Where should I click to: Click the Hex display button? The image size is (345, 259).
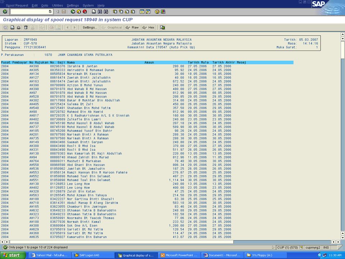(x=148, y=28)
